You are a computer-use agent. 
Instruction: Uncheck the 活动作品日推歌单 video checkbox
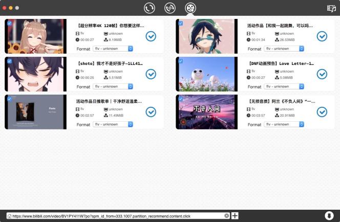(9, 99)
